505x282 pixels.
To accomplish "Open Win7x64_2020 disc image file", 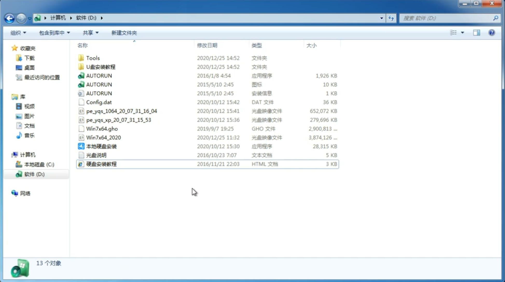I will coord(104,137).
